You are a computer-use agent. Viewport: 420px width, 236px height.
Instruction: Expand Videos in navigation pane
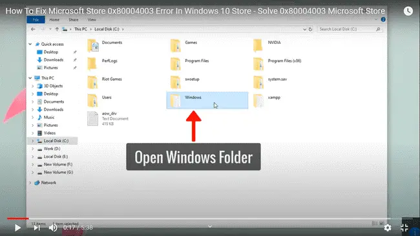[x=33, y=133]
